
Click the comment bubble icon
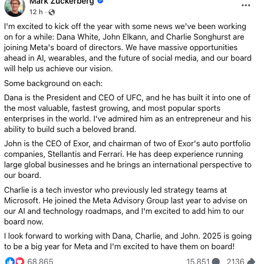[216, 261]
